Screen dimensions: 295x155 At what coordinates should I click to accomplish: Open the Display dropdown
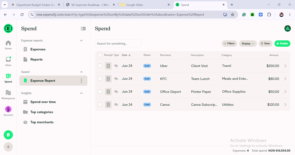[x=248, y=43]
